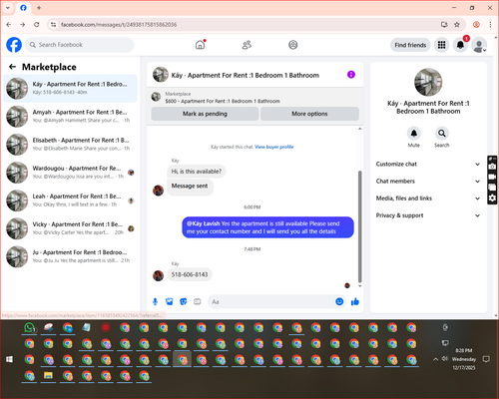Screen dimensions: 499x399
Task: Choose a GIF from composer
Action: click(x=198, y=301)
